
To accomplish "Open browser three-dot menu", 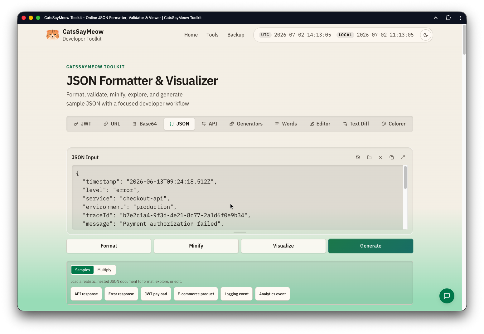I will [x=461, y=18].
